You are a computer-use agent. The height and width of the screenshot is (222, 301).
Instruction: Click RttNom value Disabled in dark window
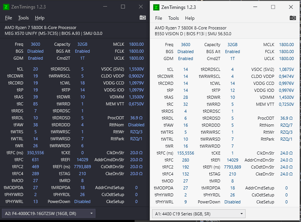(x=136, y=125)
